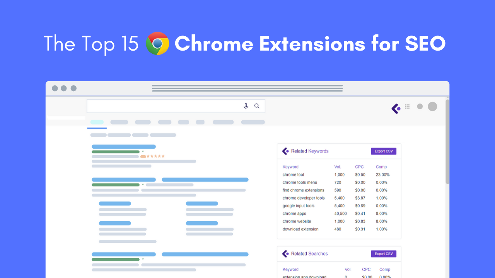Click the star rating in first result
The width and height of the screenshot is (495, 278).
tap(155, 156)
